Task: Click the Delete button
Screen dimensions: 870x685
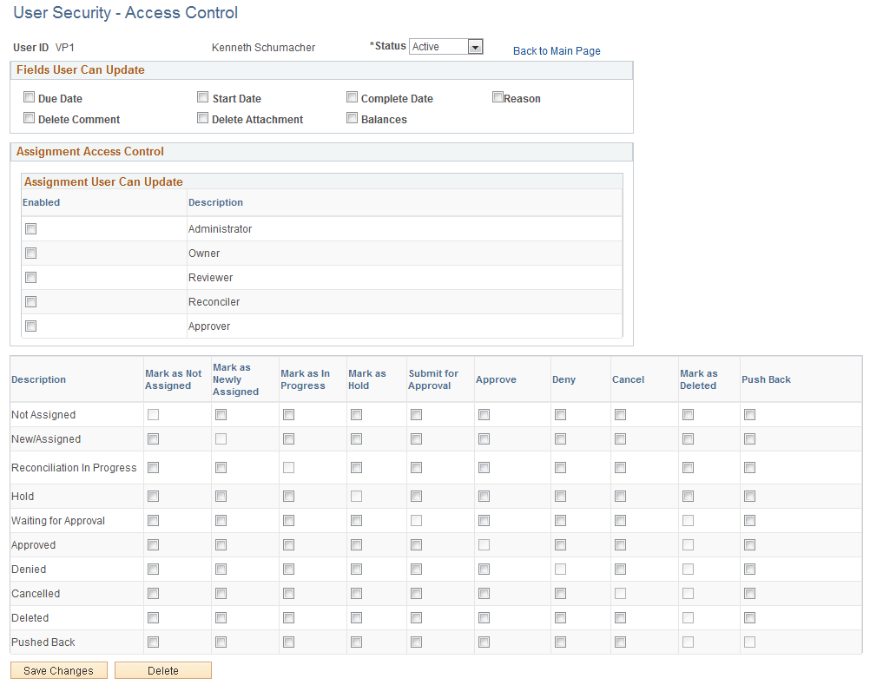Action: (162, 669)
